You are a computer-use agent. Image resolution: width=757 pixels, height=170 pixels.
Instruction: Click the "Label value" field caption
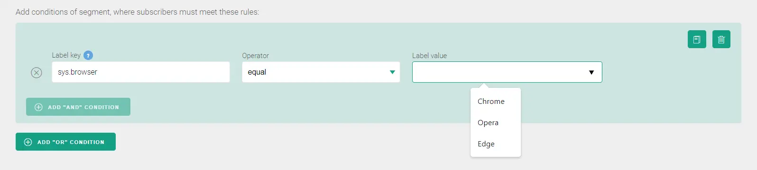click(429, 56)
